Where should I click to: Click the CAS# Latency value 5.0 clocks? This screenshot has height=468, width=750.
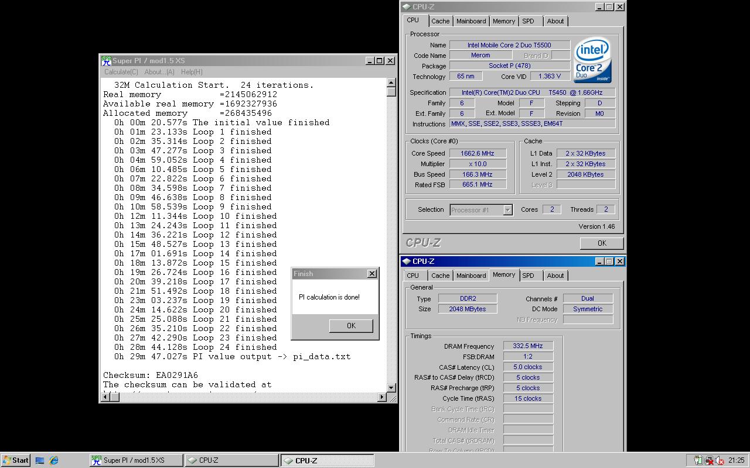pyautogui.click(x=528, y=367)
